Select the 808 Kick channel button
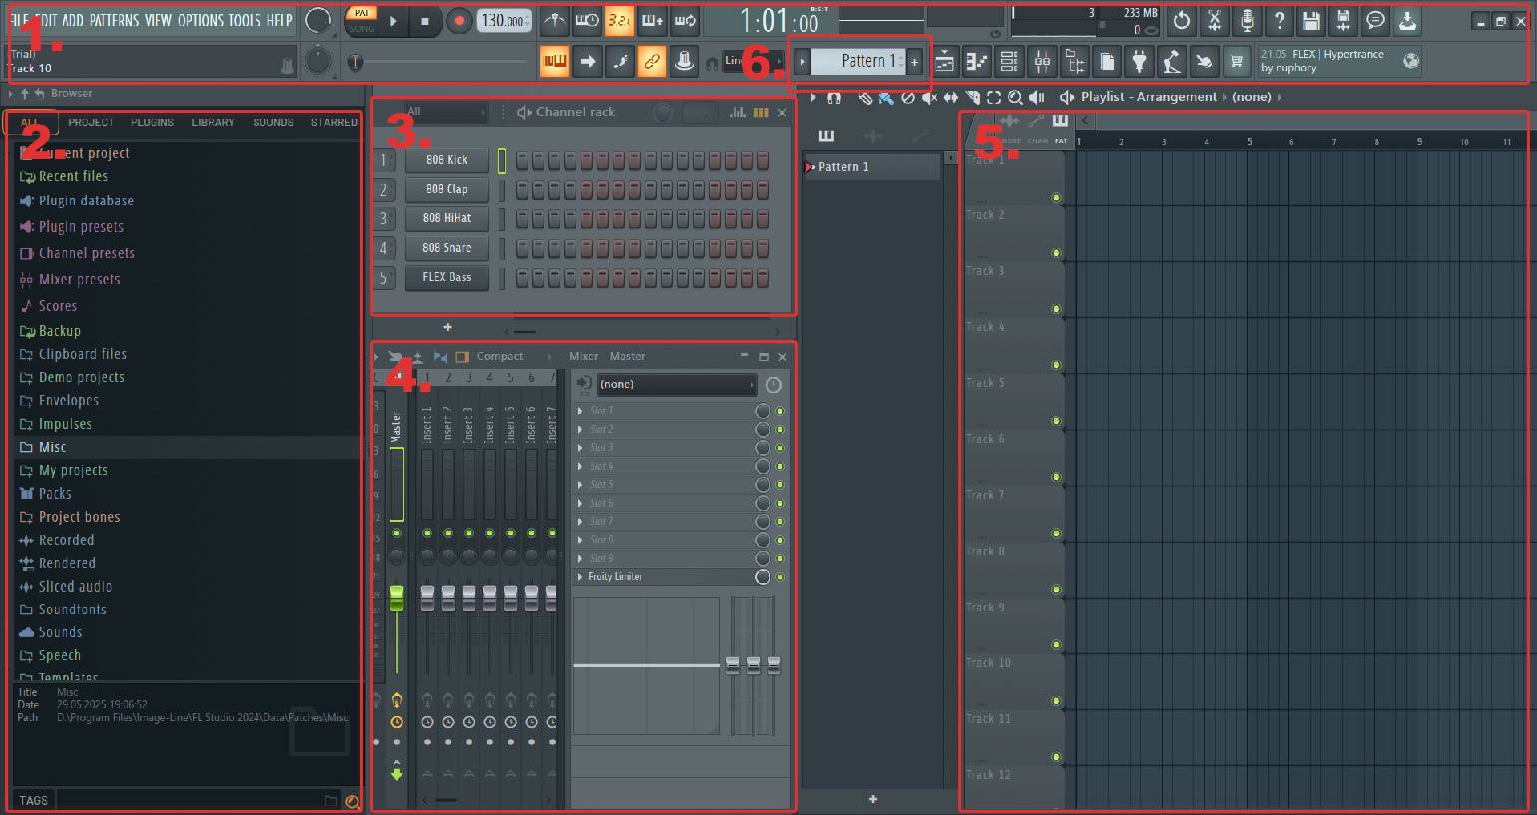Screen dimensions: 1537x815 click(446, 160)
